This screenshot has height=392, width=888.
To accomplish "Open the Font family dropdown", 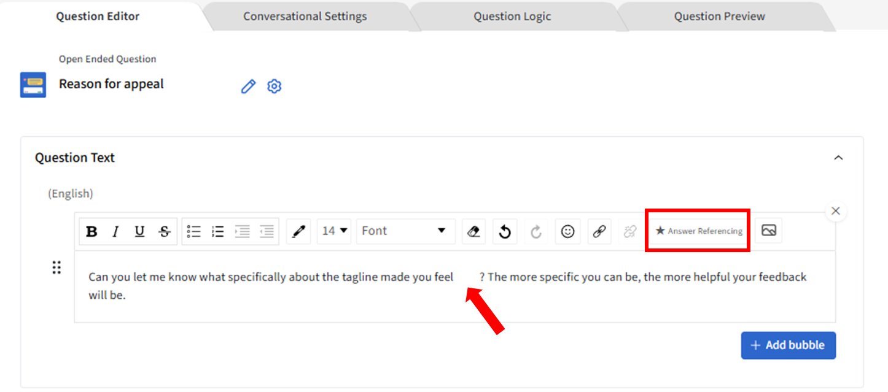I will click(x=405, y=231).
